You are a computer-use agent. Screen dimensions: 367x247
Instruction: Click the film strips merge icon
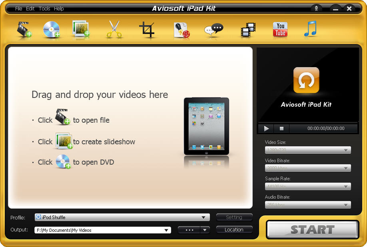pyautogui.click(x=248, y=30)
